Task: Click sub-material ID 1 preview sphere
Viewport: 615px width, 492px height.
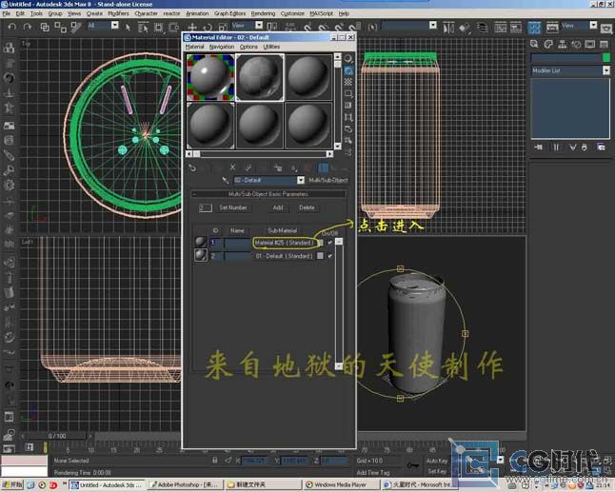Action: [x=201, y=243]
